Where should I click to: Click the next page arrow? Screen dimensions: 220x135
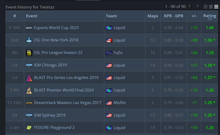[x=197, y=6]
